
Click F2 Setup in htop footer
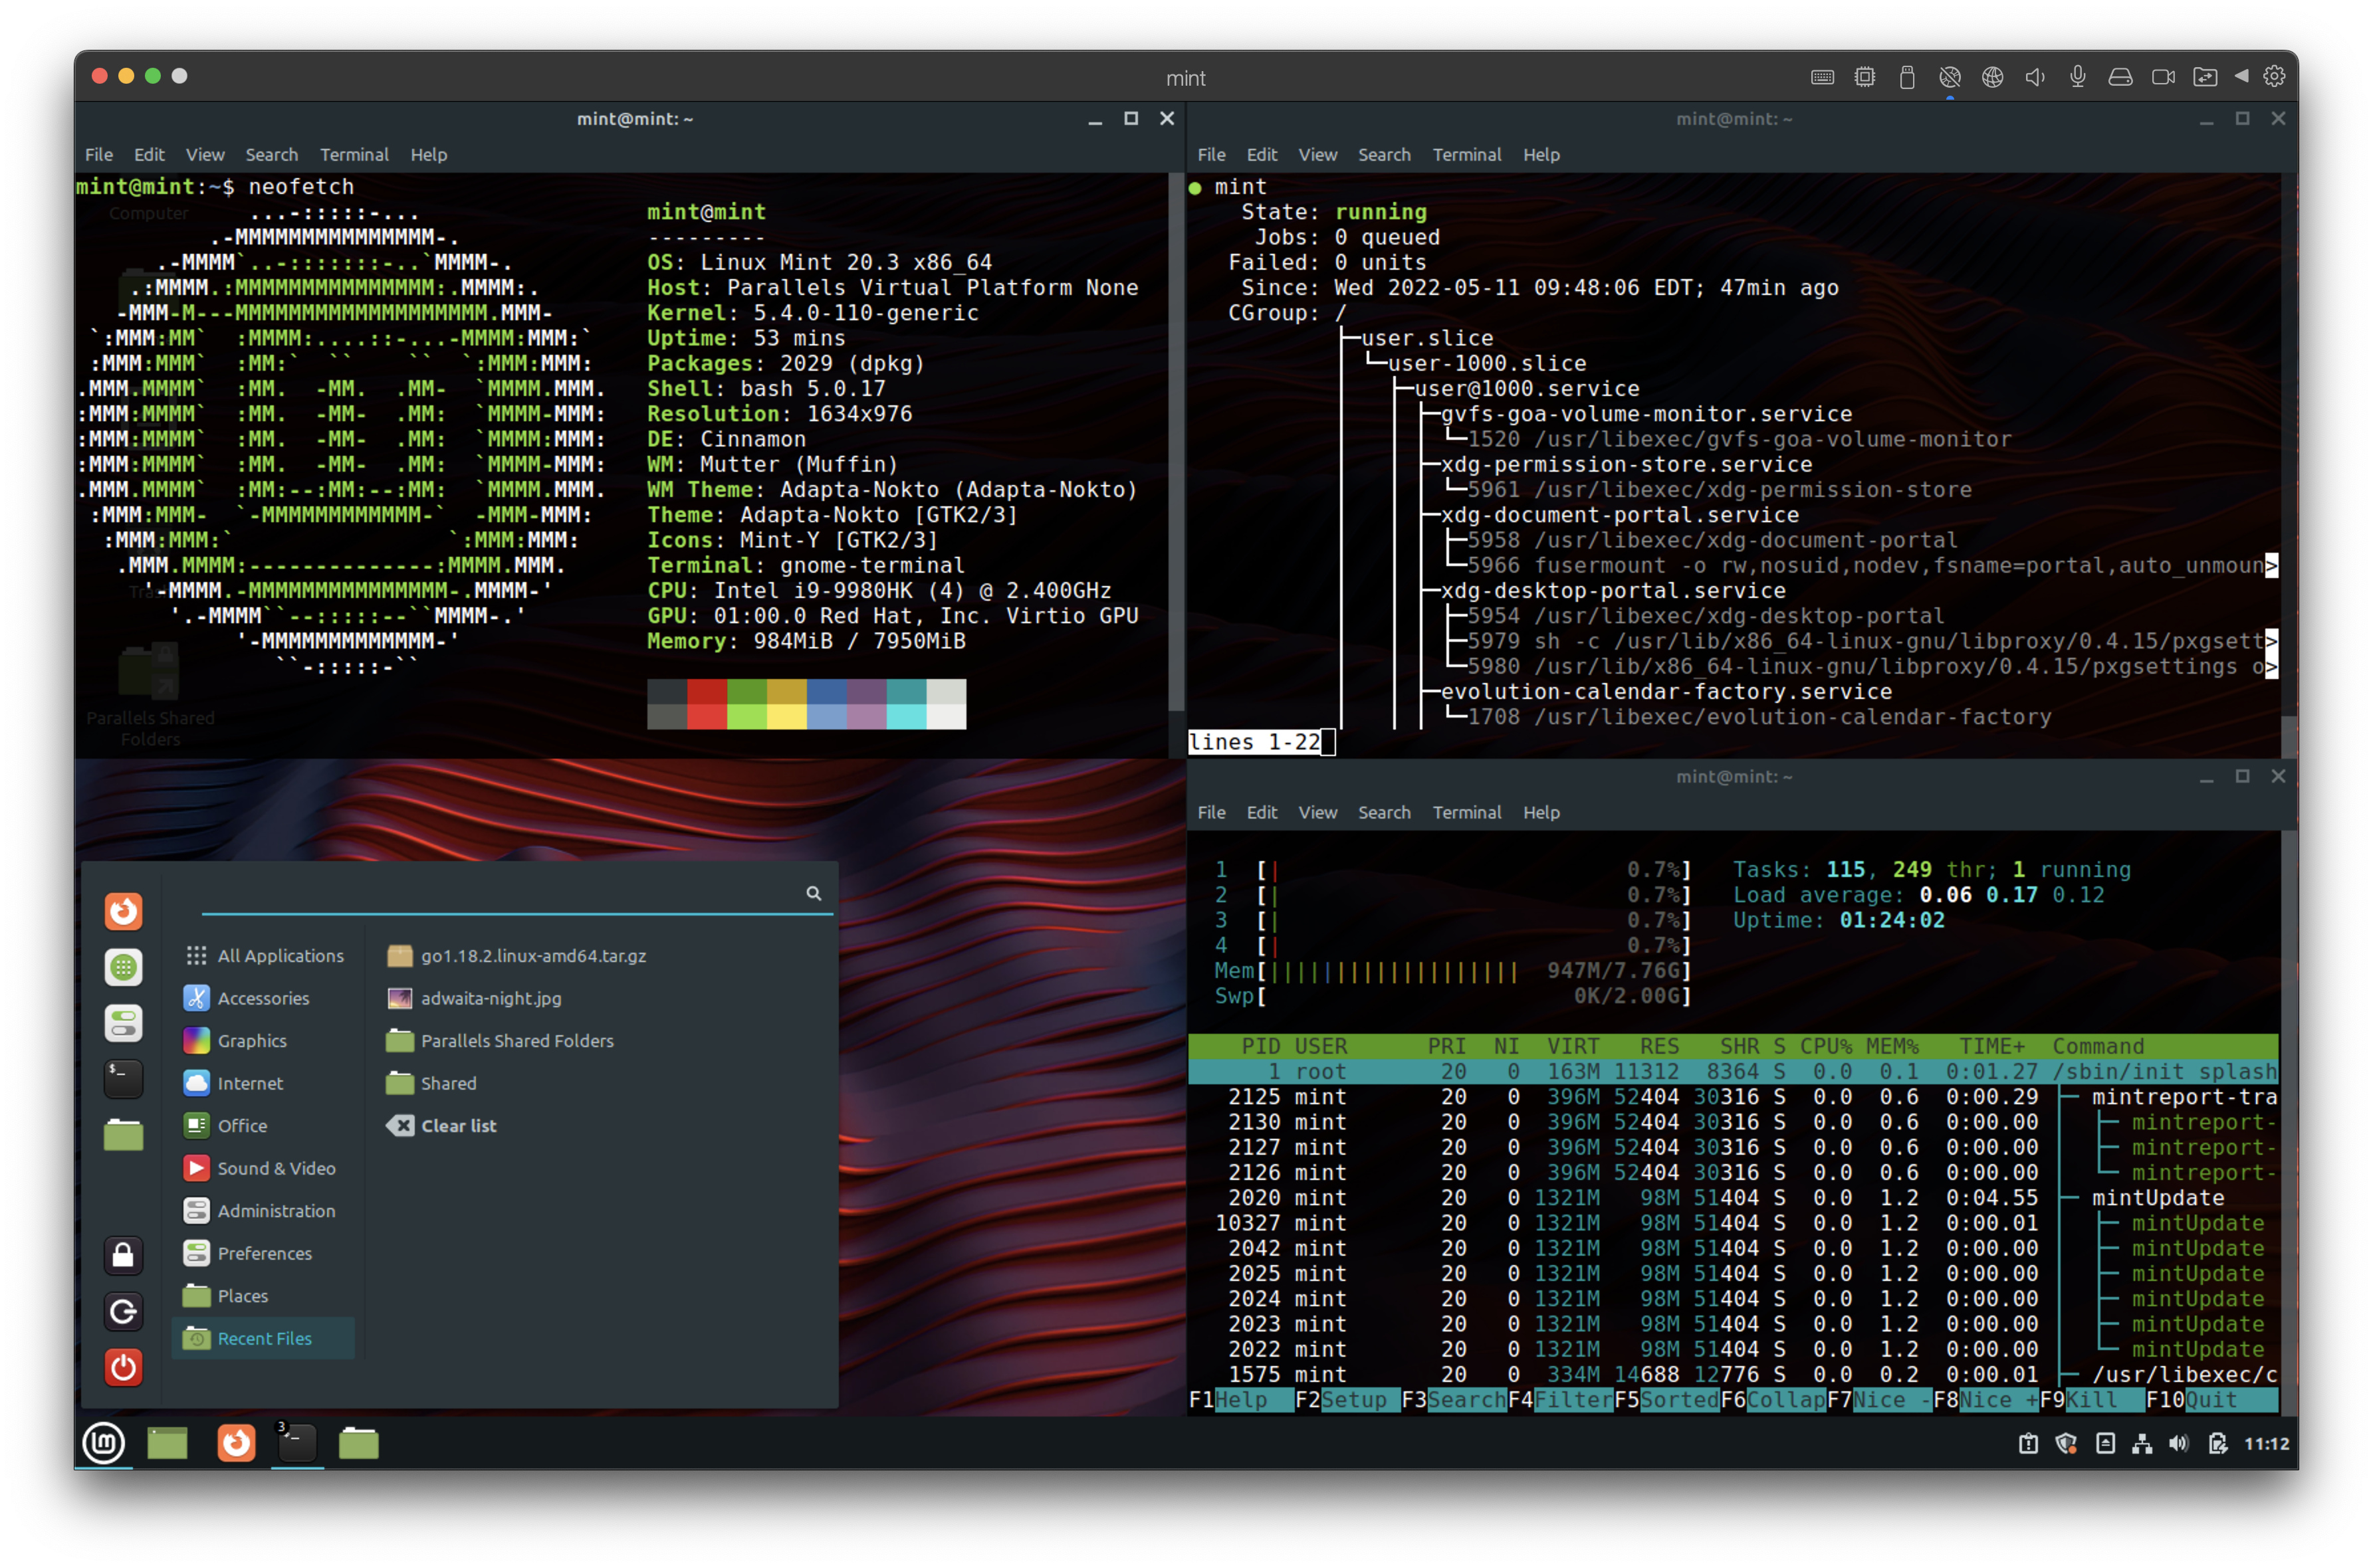(x=1347, y=1400)
